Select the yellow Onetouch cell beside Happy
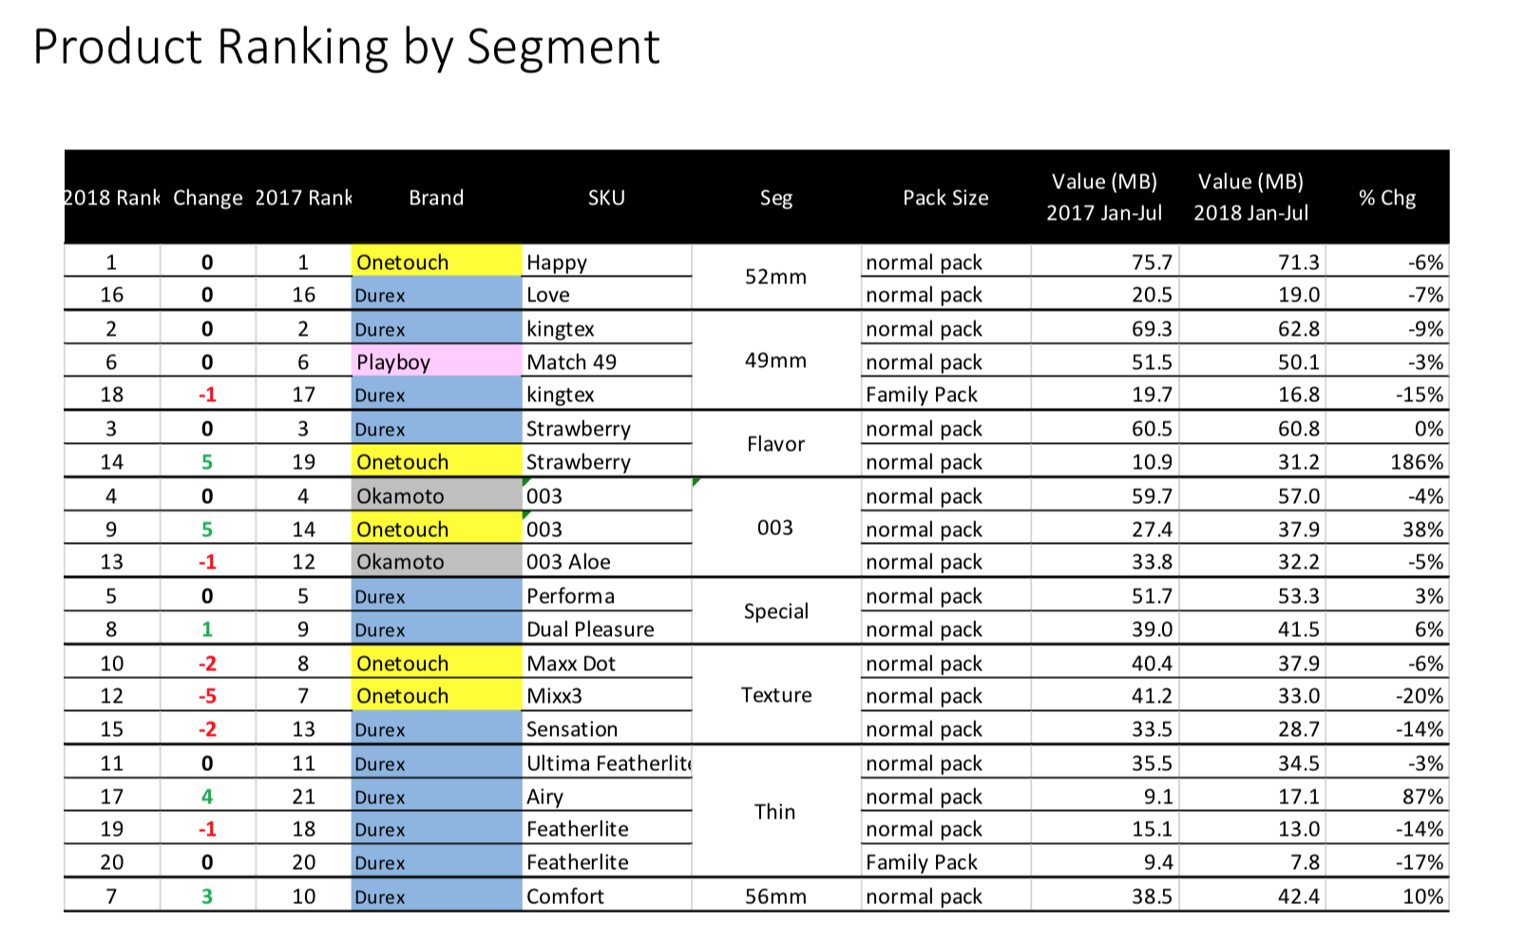The height and width of the screenshot is (945, 1526). pos(436,262)
